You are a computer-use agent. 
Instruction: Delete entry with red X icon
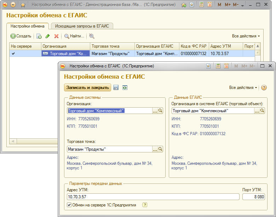pyautogui.click(x=56, y=36)
